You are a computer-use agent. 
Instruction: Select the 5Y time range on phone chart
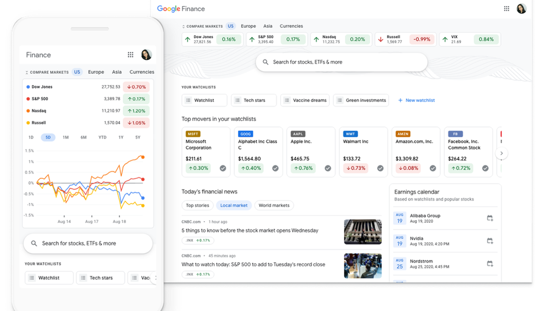[x=138, y=137]
